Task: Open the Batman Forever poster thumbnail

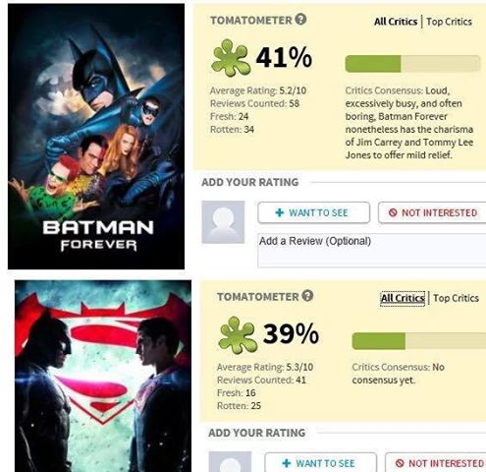Action: click(x=96, y=137)
